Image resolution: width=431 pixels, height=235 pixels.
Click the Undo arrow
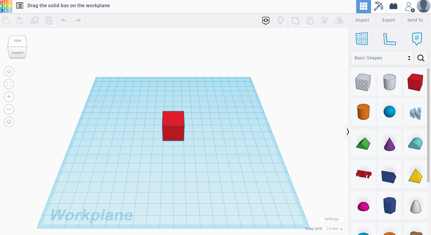coord(64,20)
